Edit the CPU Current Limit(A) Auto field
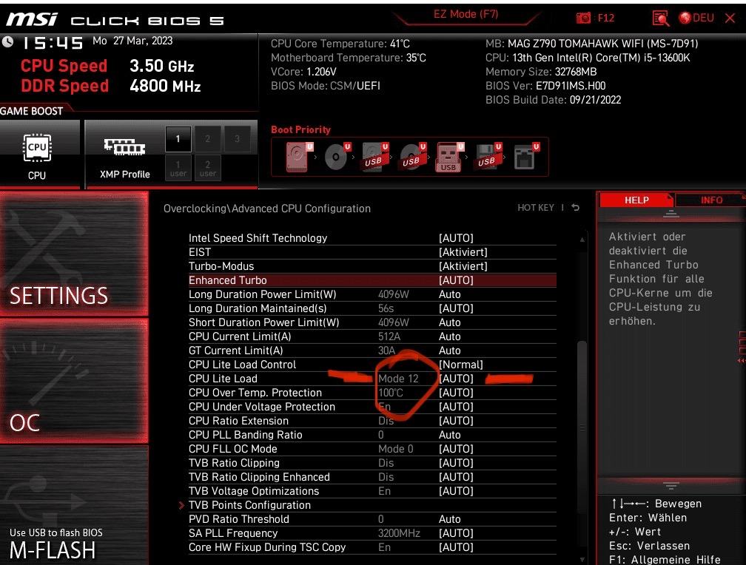The height and width of the screenshot is (565, 746). point(450,336)
